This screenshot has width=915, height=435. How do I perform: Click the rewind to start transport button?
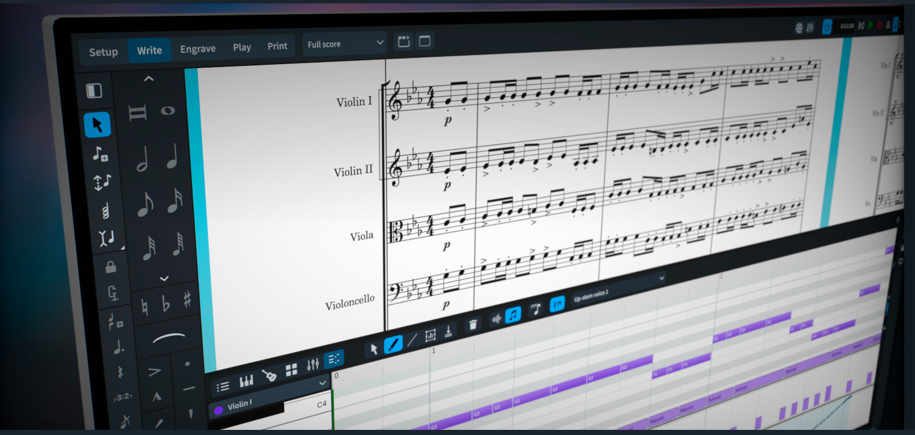[862, 26]
